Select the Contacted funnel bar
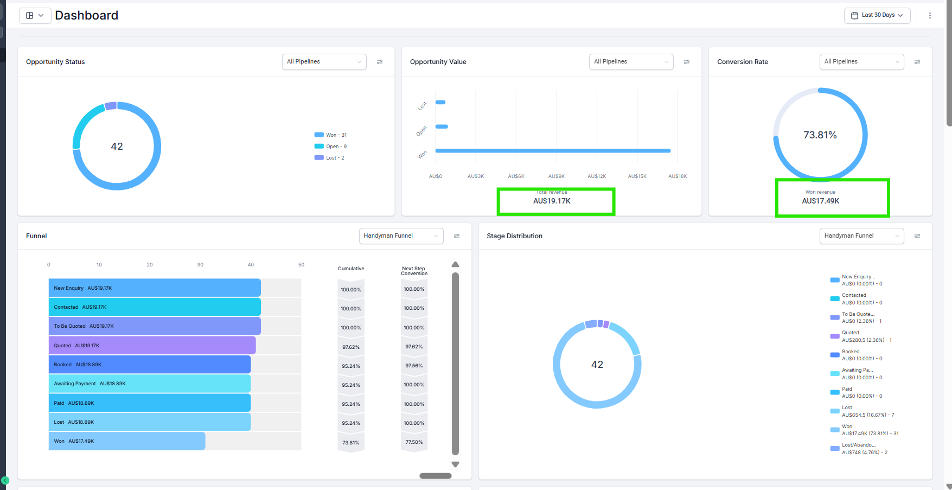Screen dimensions: 952x490 click(x=155, y=307)
